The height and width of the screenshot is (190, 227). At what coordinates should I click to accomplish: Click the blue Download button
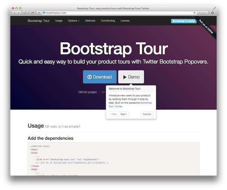click(100, 77)
